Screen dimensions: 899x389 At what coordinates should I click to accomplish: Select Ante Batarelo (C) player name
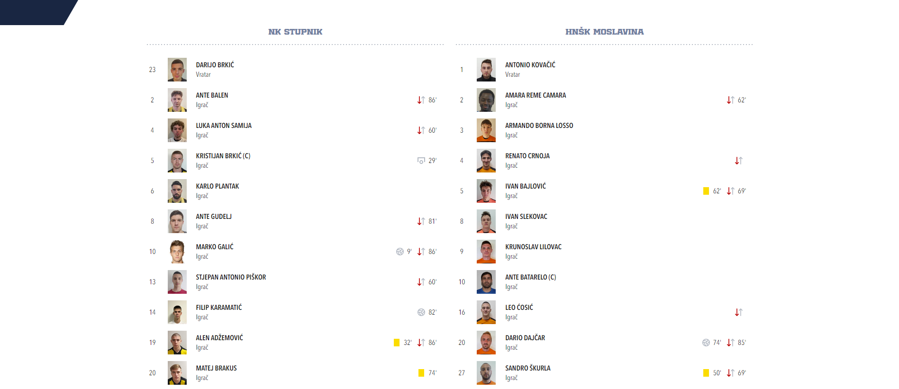pyautogui.click(x=530, y=277)
